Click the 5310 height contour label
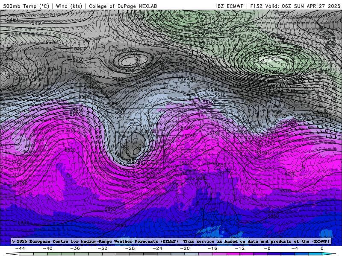 coord(212,44)
